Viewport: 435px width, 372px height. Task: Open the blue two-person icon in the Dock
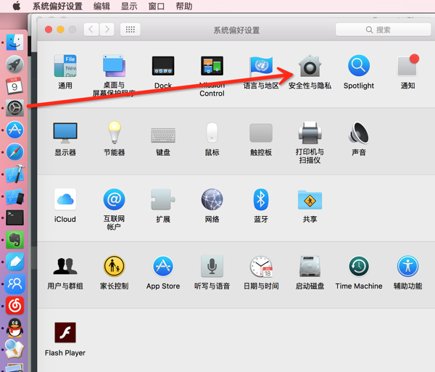click(x=14, y=284)
